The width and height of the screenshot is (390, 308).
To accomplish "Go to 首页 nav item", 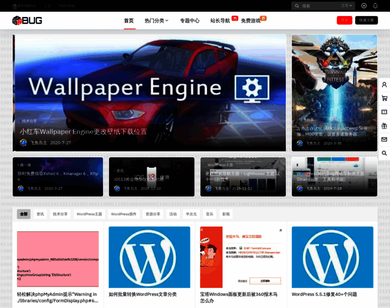I will click(129, 21).
